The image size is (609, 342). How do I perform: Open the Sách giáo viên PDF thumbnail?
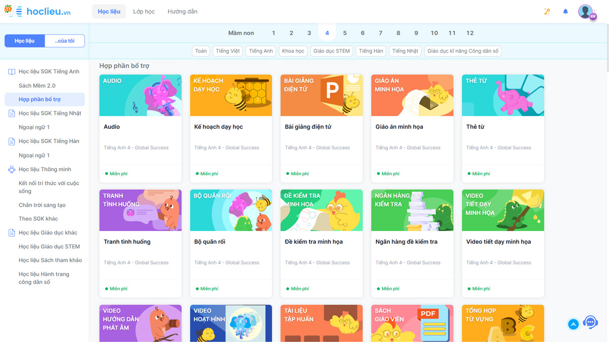pos(412,323)
